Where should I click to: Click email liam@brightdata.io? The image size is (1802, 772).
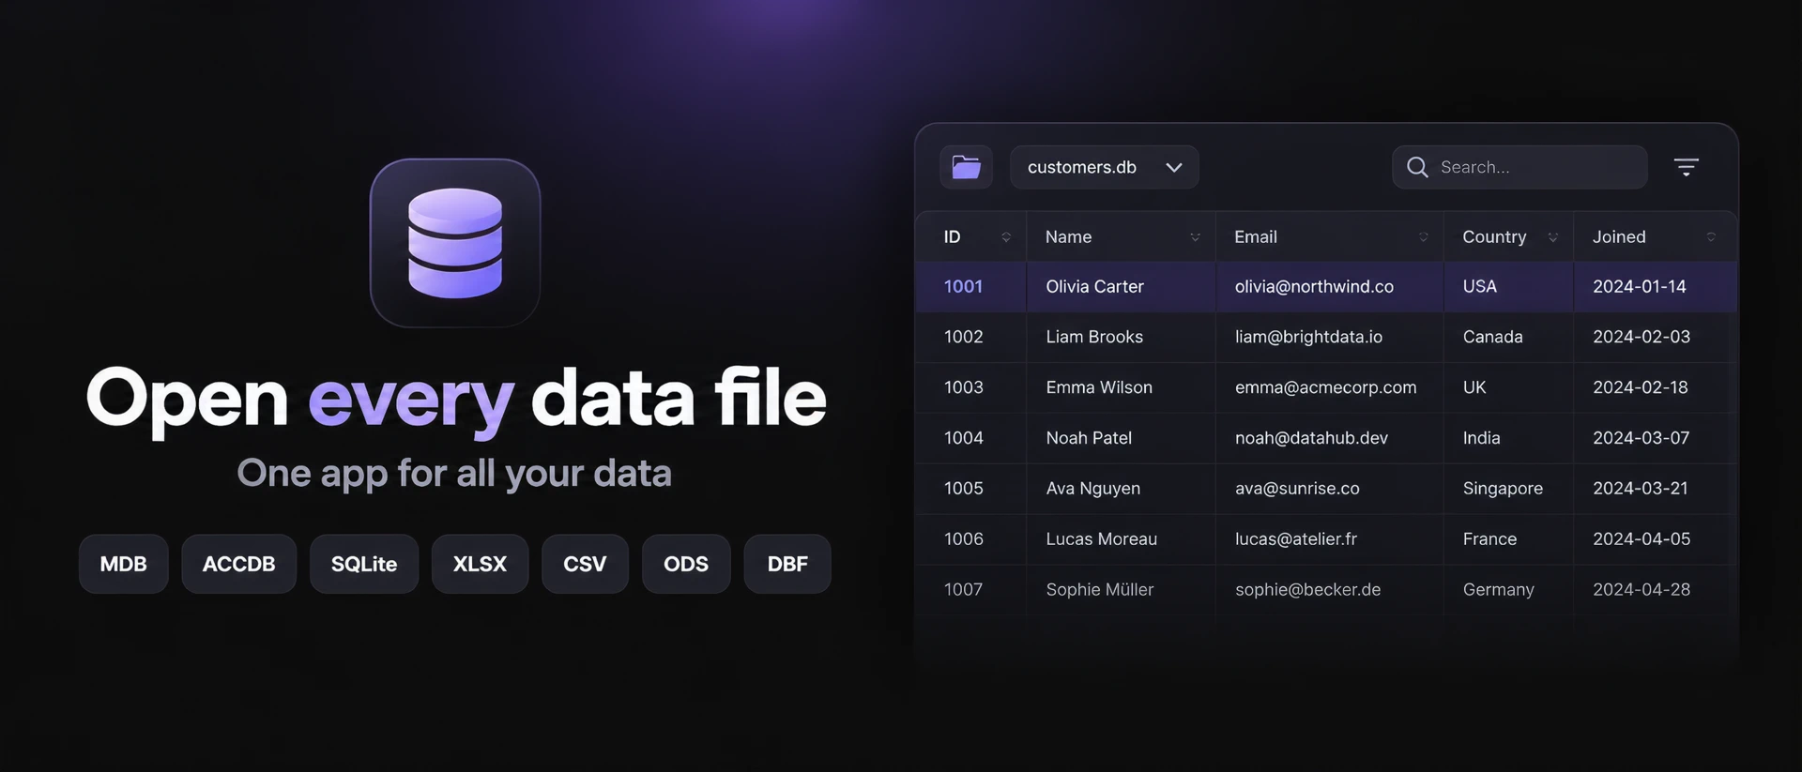(1308, 337)
